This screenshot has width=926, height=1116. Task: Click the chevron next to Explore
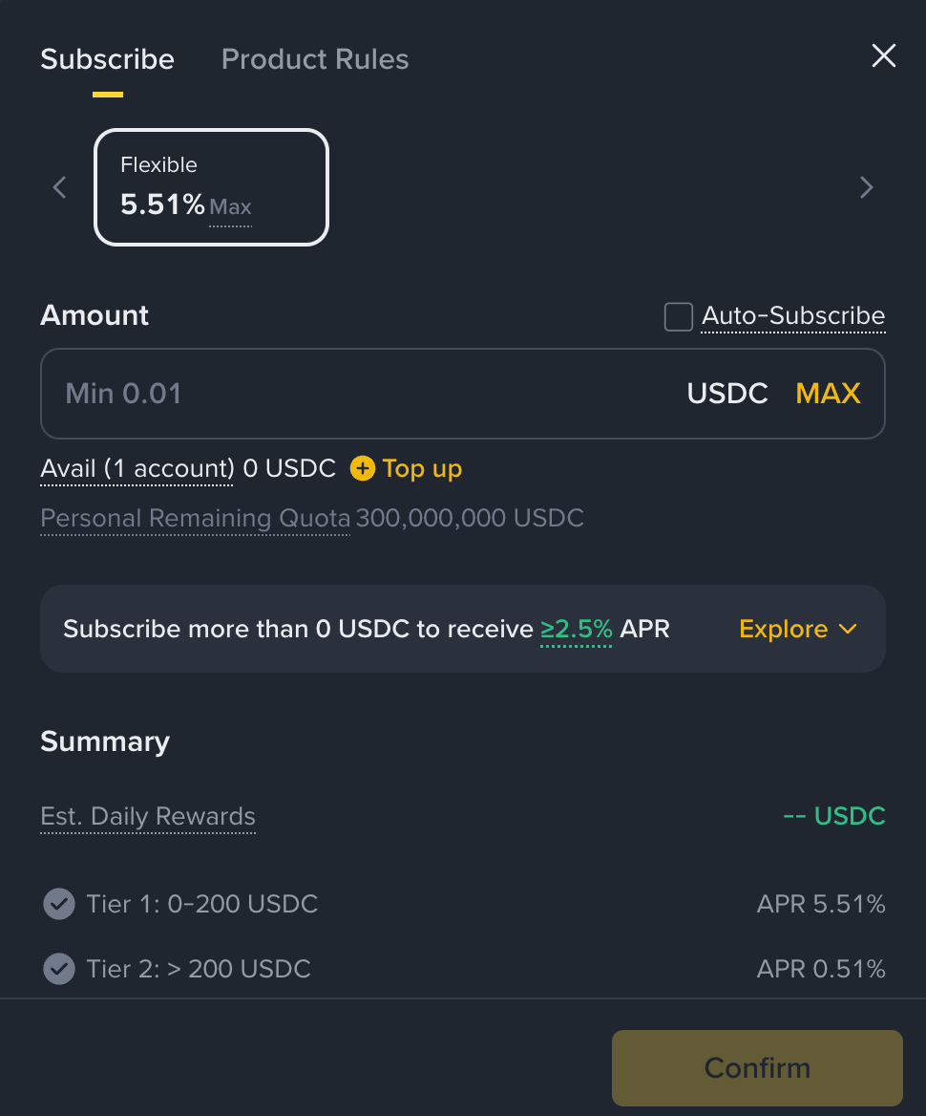[x=848, y=629]
